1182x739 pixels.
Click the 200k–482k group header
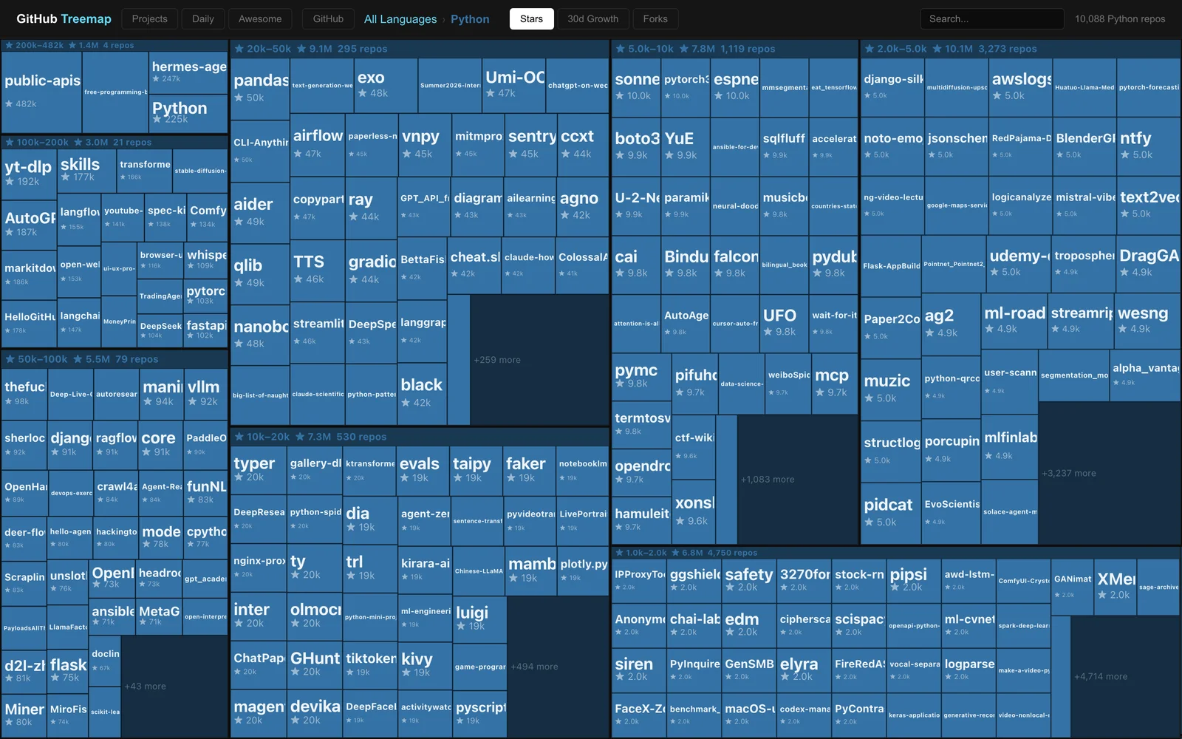coord(115,45)
